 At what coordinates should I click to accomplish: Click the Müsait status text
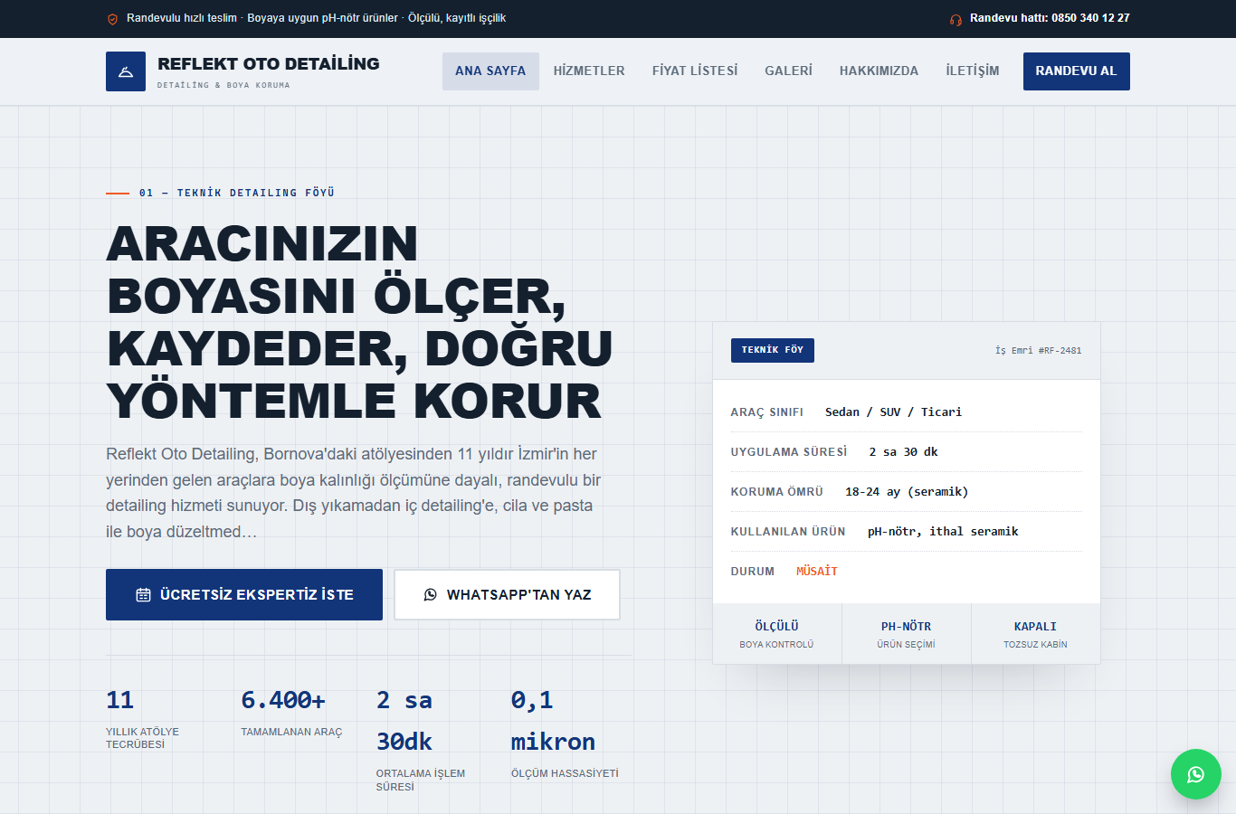(x=817, y=572)
